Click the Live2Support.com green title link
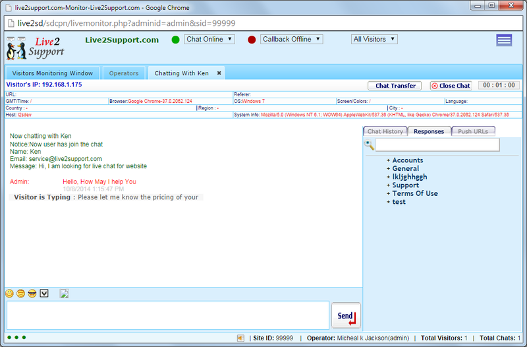 pyautogui.click(x=122, y=40)
